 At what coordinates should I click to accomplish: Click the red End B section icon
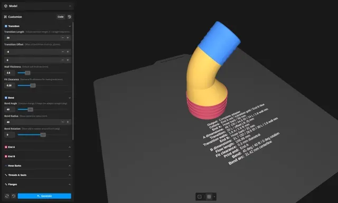[x=6, y=156]
